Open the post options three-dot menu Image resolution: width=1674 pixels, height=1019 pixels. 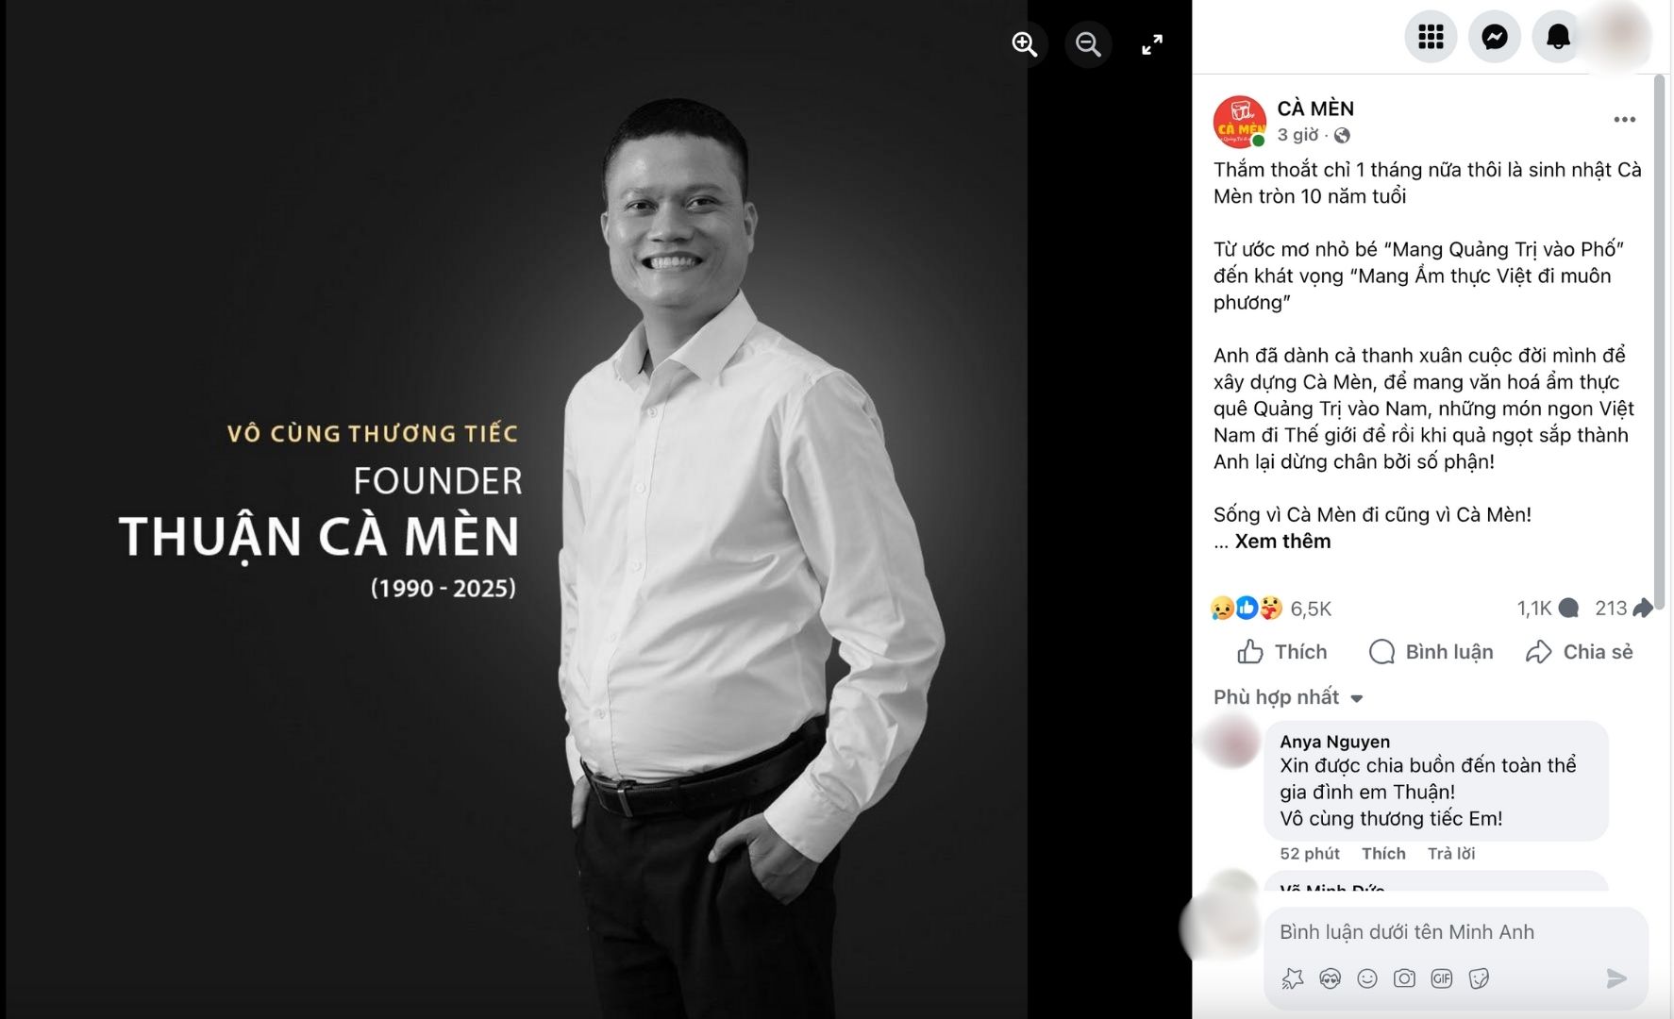click(1624, 120)
